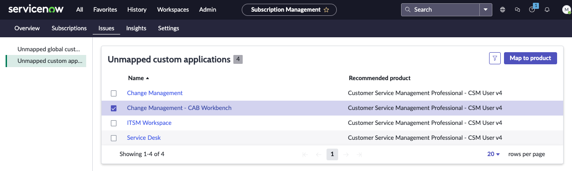Open the notifications bell icon
The image size is (572, 171).
(547, 9)
